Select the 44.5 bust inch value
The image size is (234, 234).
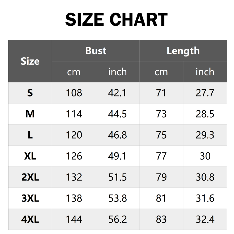(x=117, y=114)
